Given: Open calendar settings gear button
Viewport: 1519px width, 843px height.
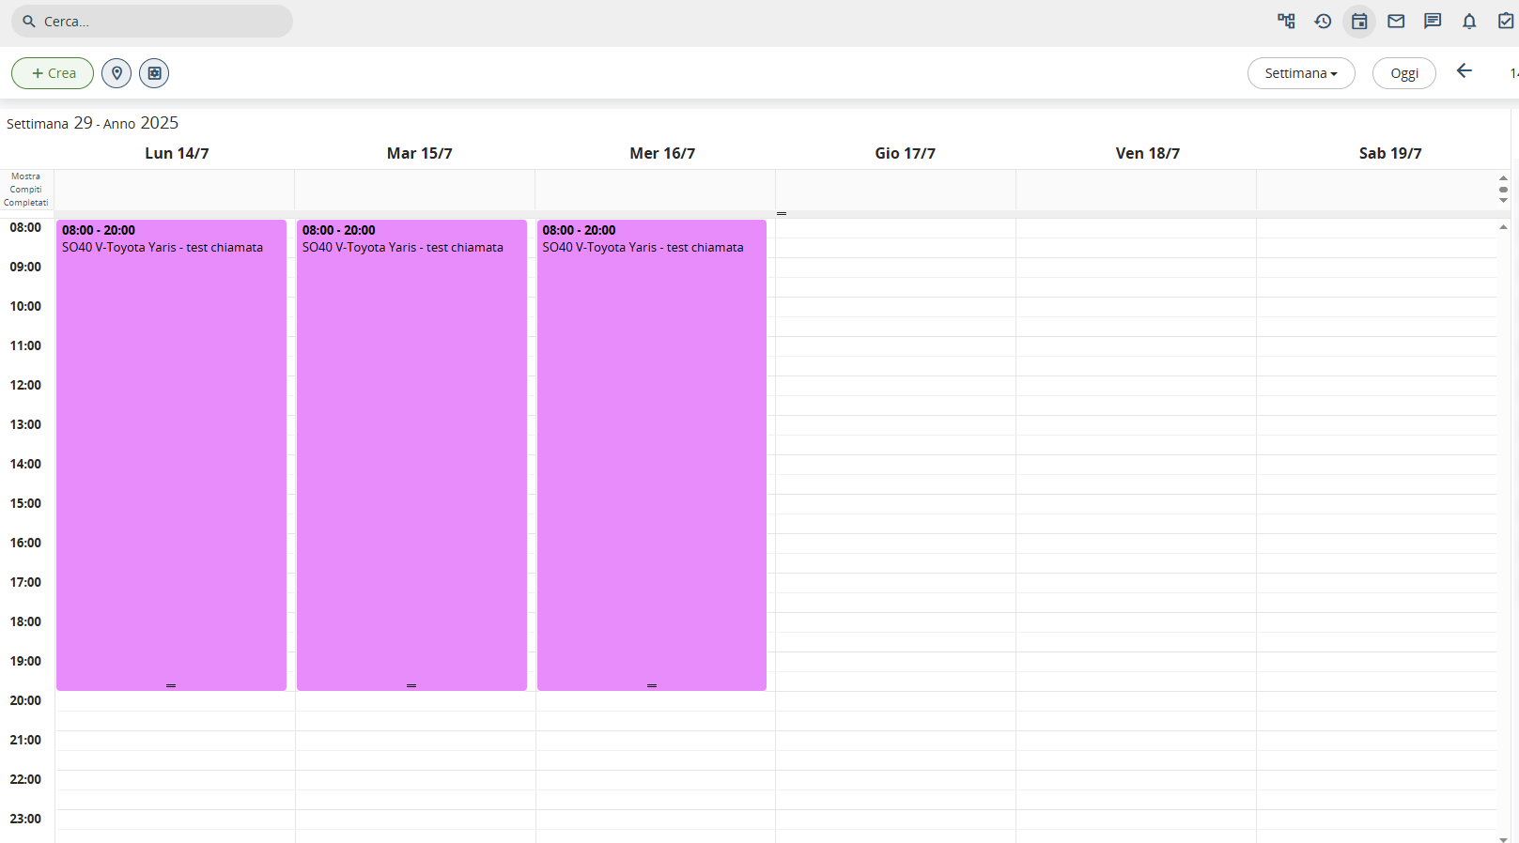Looking at the screenshot, I should point(154,73).
